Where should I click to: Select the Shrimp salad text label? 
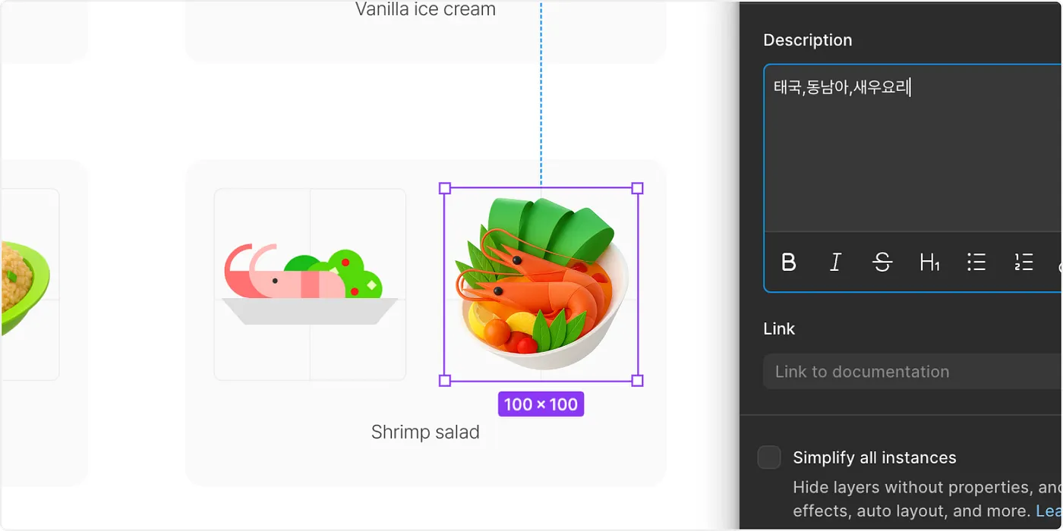(x=425, y=432)
